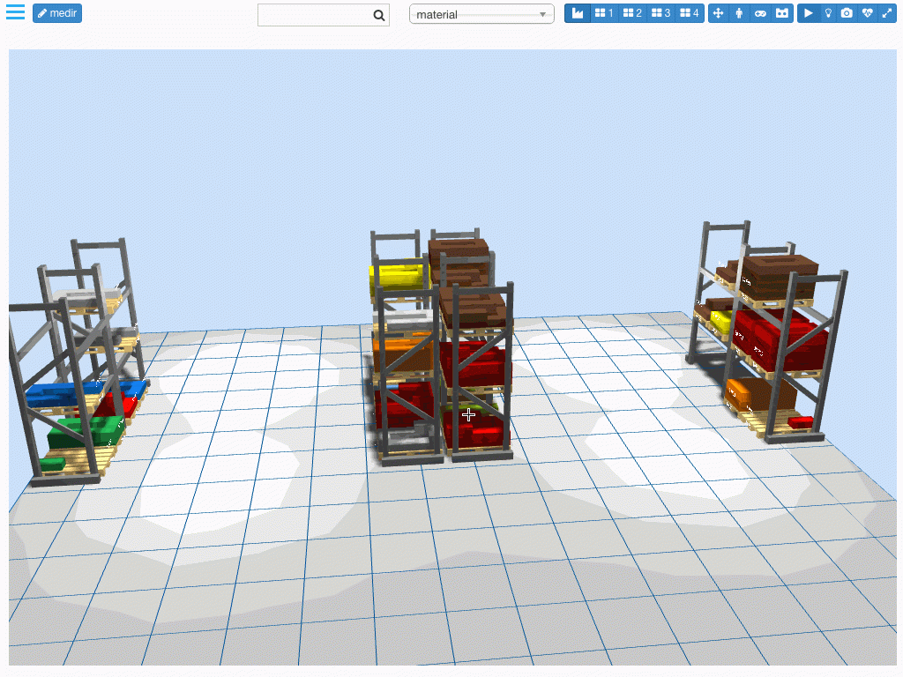Toggle fullscreen with the expand arrows
The width and height of the screenshot is (903, 677).
888,12
